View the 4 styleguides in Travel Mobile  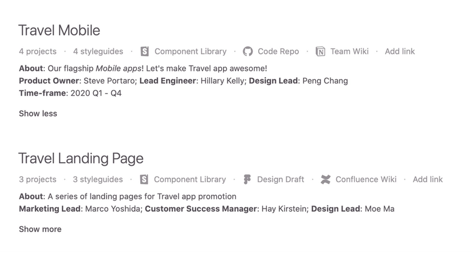[98, 51]
